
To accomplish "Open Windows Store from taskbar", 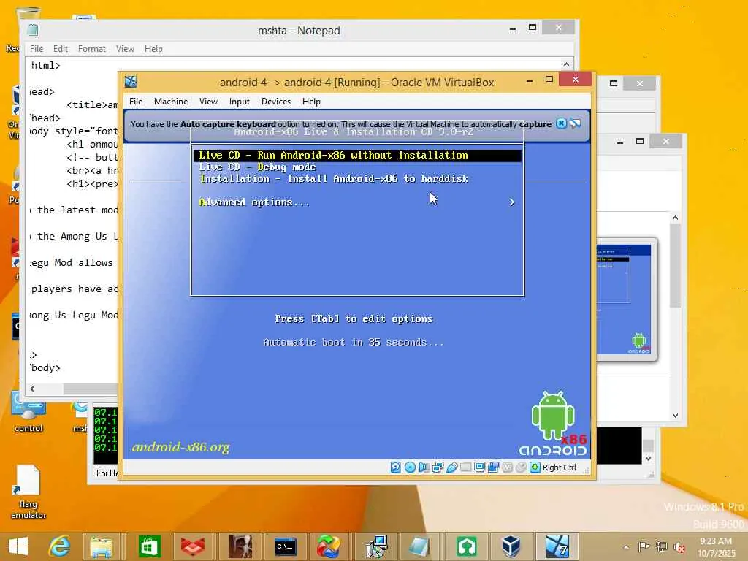I will tap(149, 546).
